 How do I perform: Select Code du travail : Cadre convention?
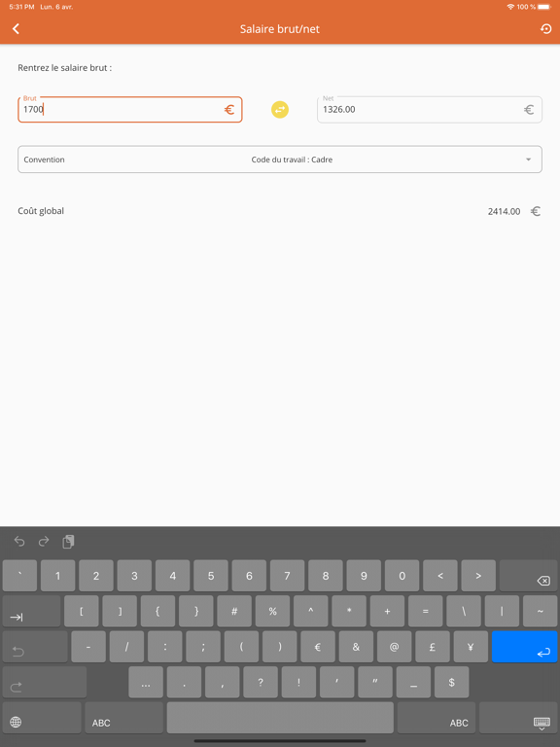click(x=292, y=160)
